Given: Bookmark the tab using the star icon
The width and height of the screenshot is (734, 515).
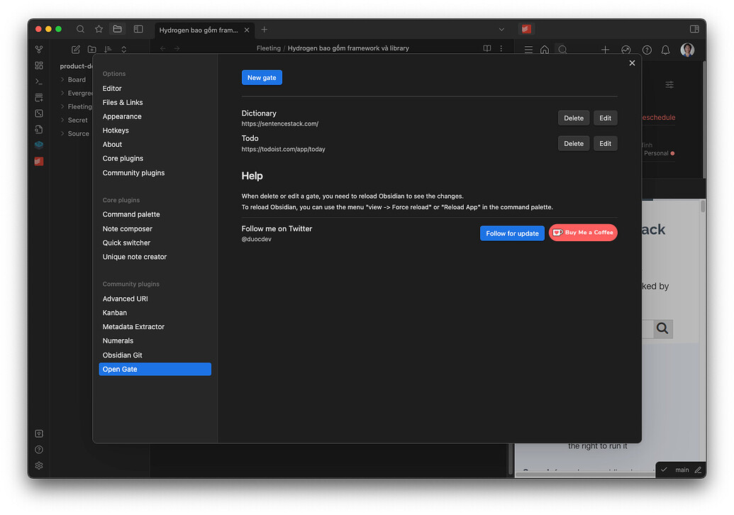Looking at the screenshot, I should [x=99, y=29].
